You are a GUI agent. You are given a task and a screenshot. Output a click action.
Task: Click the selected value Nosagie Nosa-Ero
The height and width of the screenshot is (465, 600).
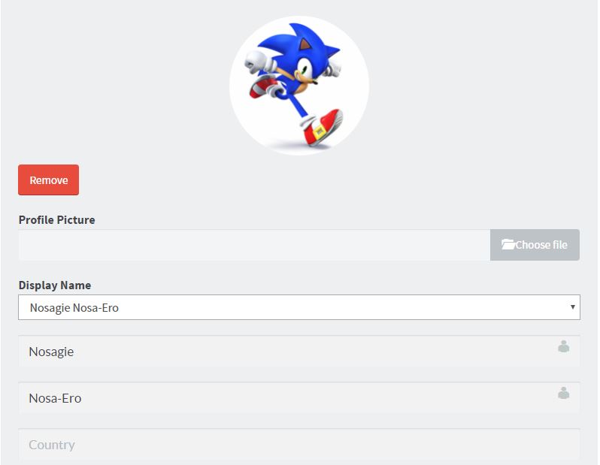click(x=74, y=307)
